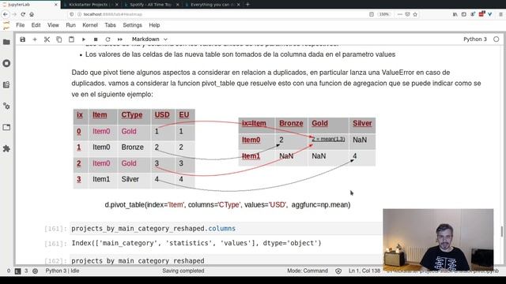Open the Edit menu
506x284 pixels.
36,25
